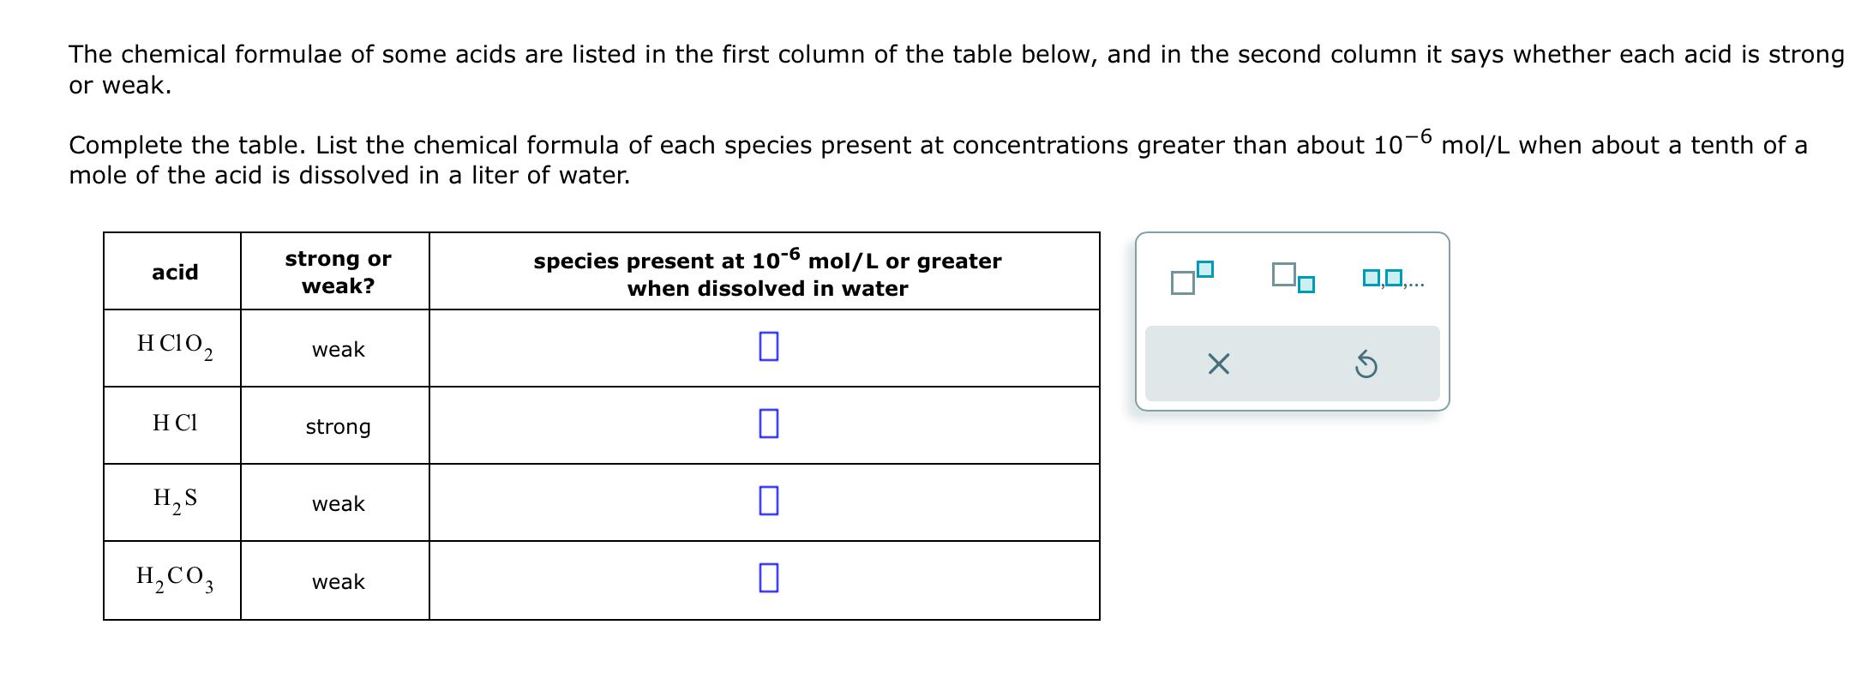
Task: Focus the species input box for H2CO3
Action: click(x=769, y=579)
